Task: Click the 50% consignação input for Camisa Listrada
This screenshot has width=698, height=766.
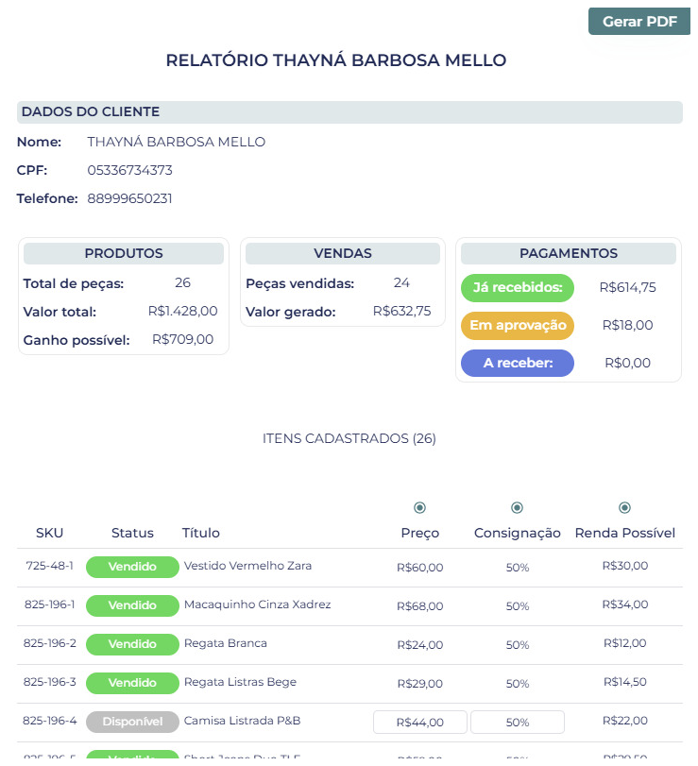Action: (x=517, y=721)
